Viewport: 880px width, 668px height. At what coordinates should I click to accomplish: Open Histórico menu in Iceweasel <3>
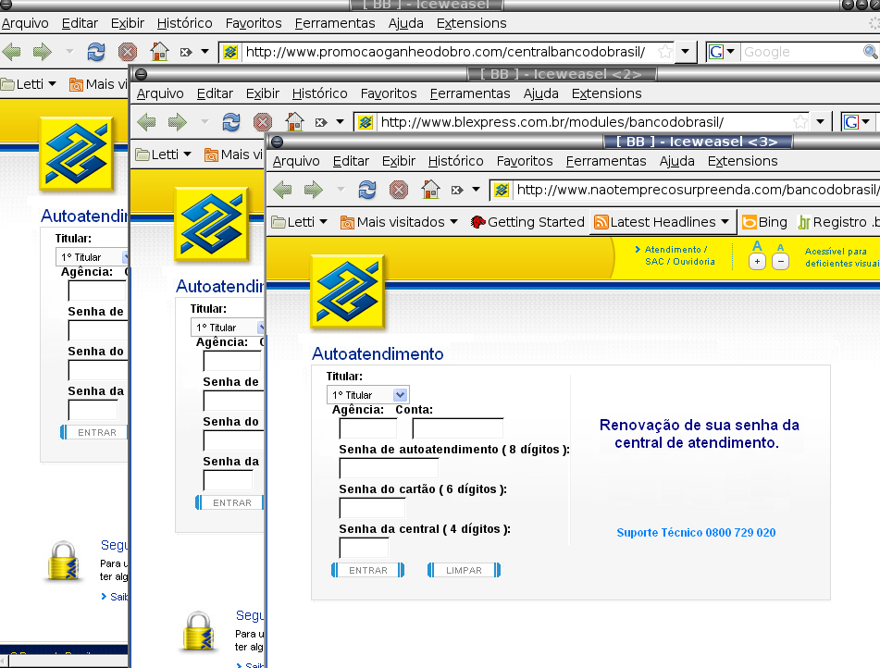[455, 162]
